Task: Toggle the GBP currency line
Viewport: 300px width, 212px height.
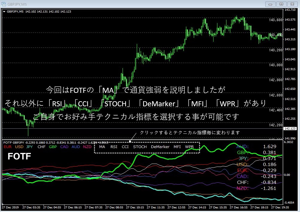Action: coord(53,147)
